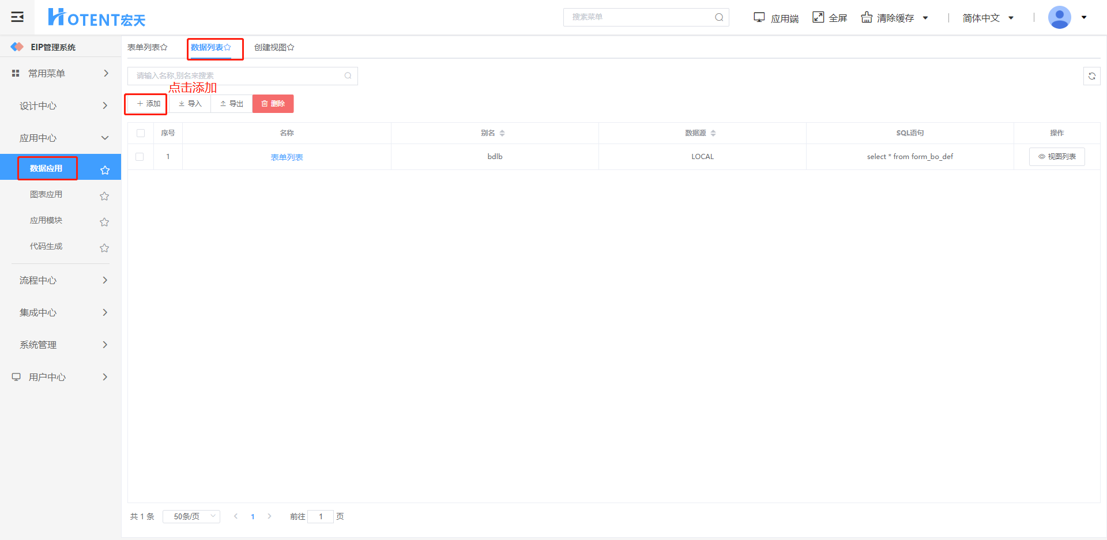This screenshot has height=540, width=1107.
Task: Click the 共 1 条 total count text
Action: (142, 516)
